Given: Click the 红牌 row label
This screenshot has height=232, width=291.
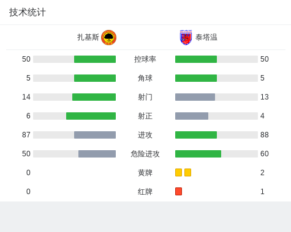Looking at the screenshot, I should coord(145,192).
